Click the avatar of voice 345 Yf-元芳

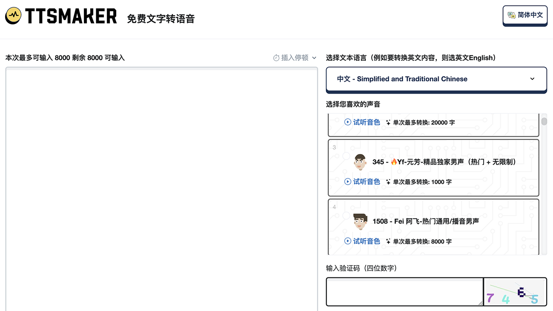[360, 162]
